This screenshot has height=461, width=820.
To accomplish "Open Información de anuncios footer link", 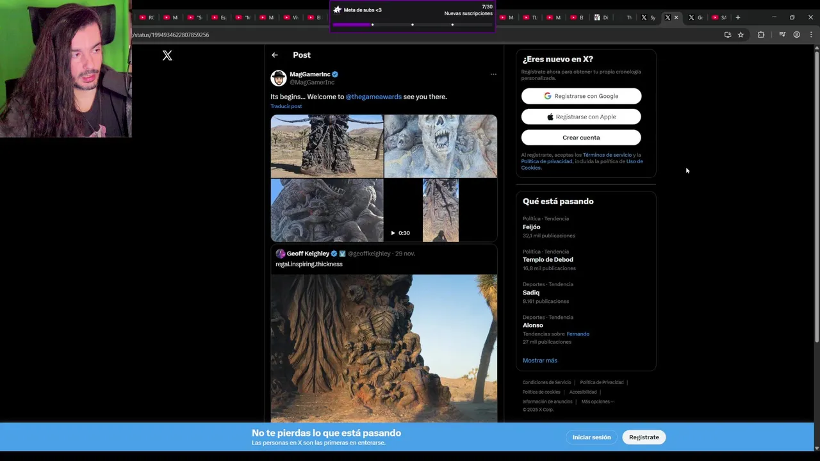I will [547, 401].
